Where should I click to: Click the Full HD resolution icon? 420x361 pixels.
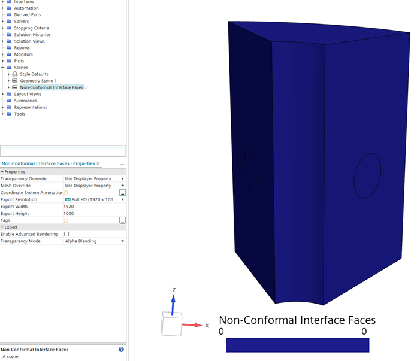[68, 199]
